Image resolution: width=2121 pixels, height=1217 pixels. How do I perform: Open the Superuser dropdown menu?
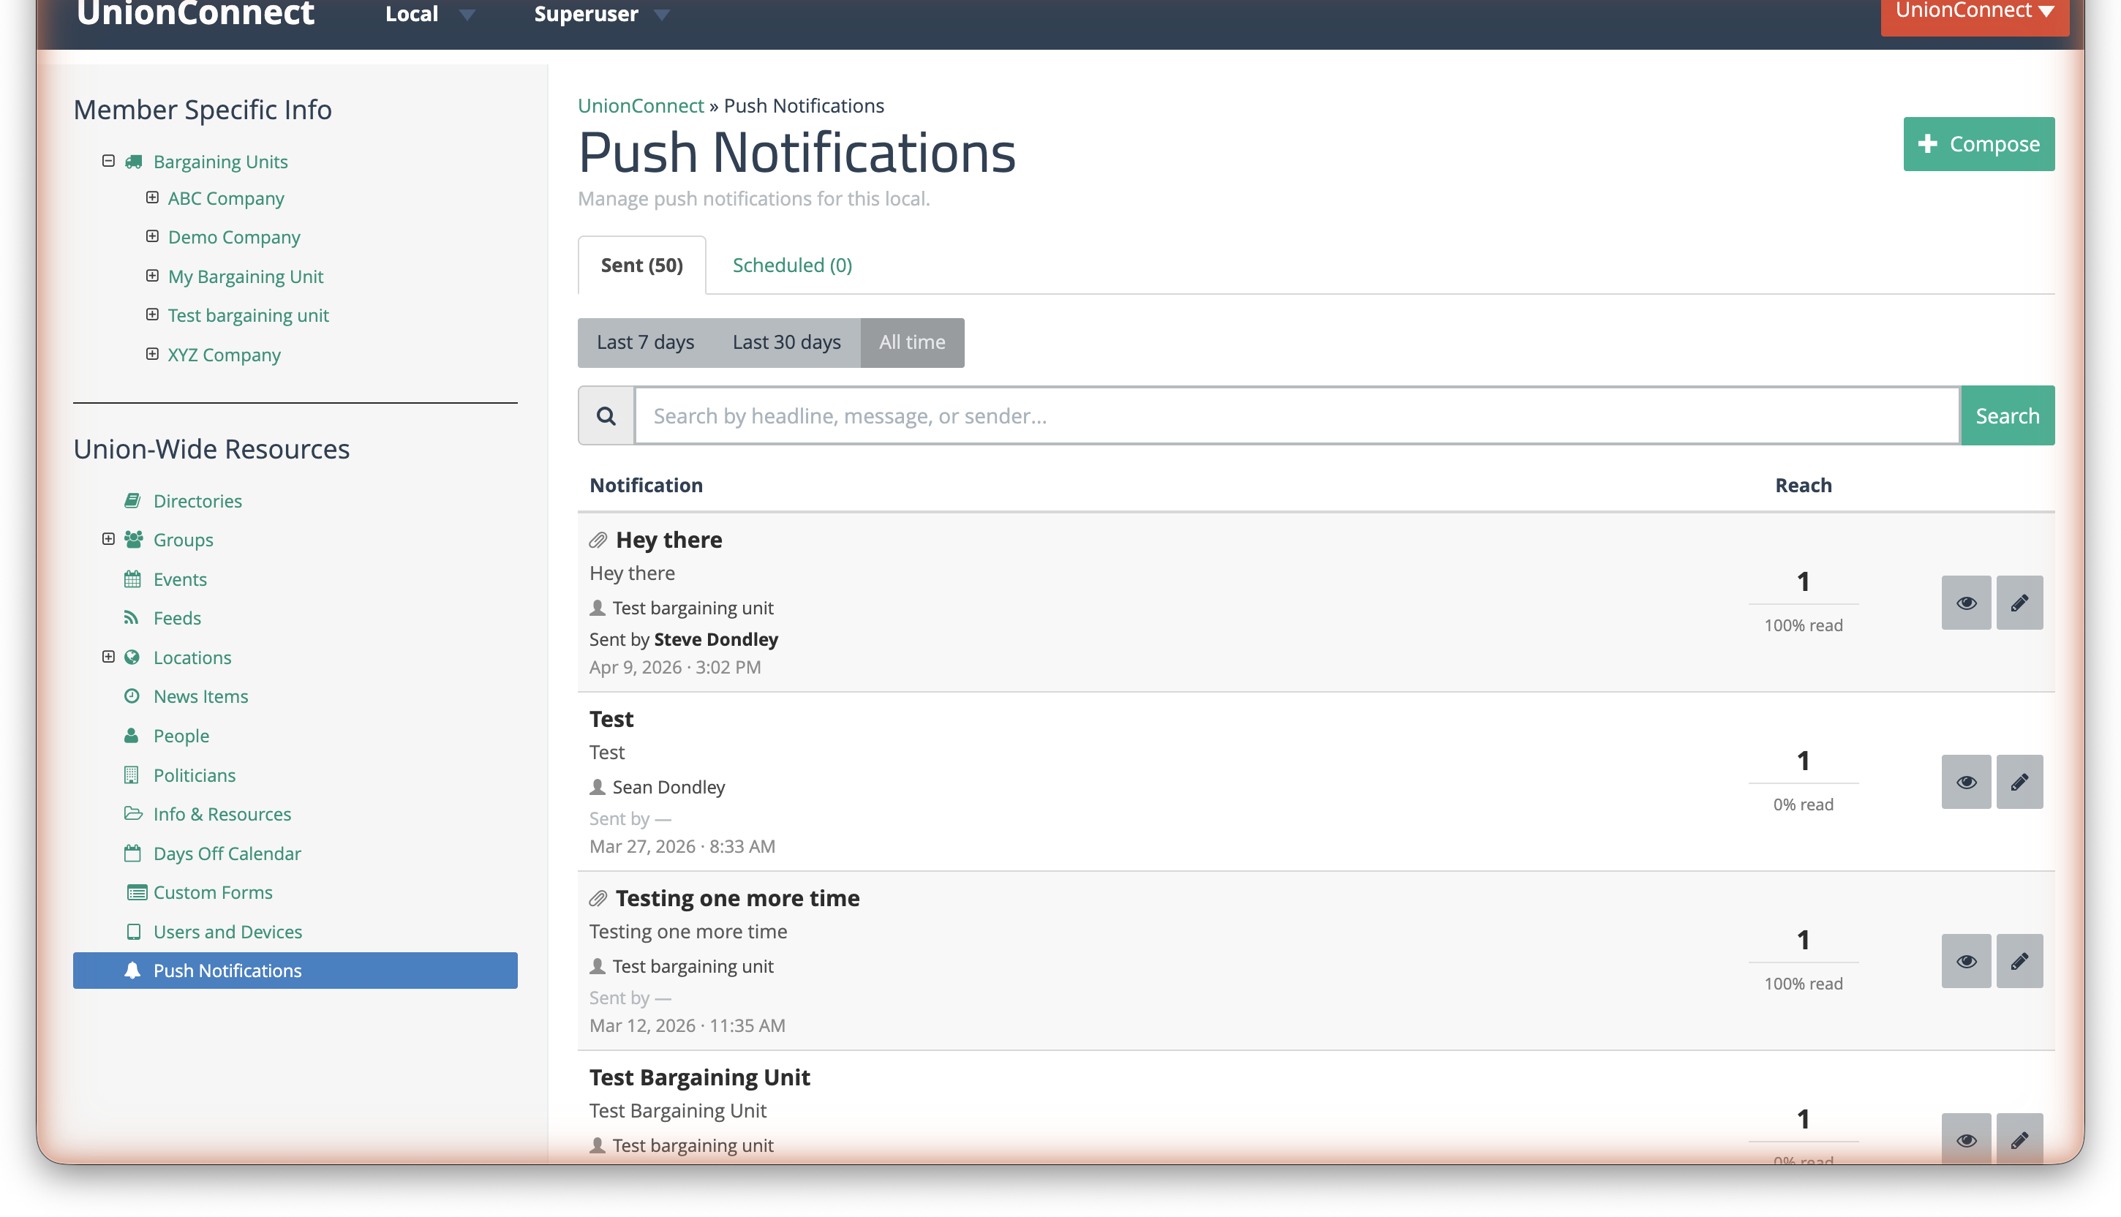pos(602,14)
